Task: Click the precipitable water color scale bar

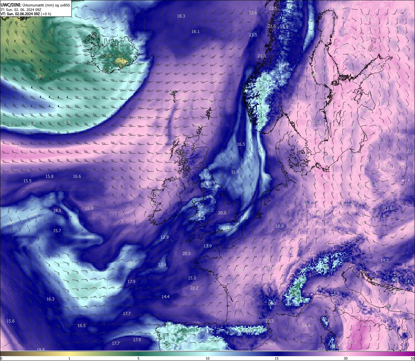Action: tap(207, 354)
